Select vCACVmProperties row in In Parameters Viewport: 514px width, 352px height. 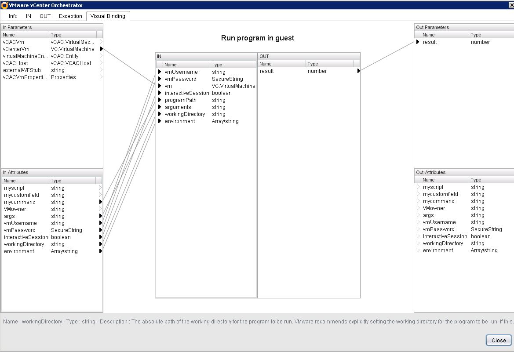(x=26, y=77)
